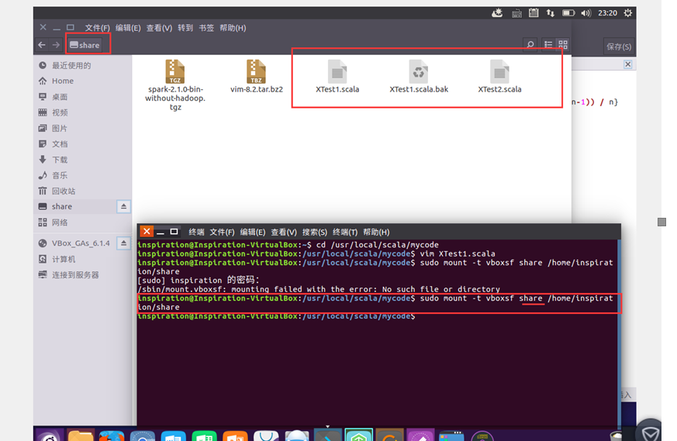Screen dimensions: 677x441
Task: Switch file manager to grid view
Action: (563, 44)
